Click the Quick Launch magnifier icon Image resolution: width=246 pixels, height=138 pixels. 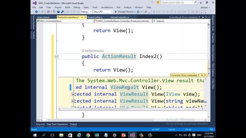pyautogui.click(x=195, y=2)
